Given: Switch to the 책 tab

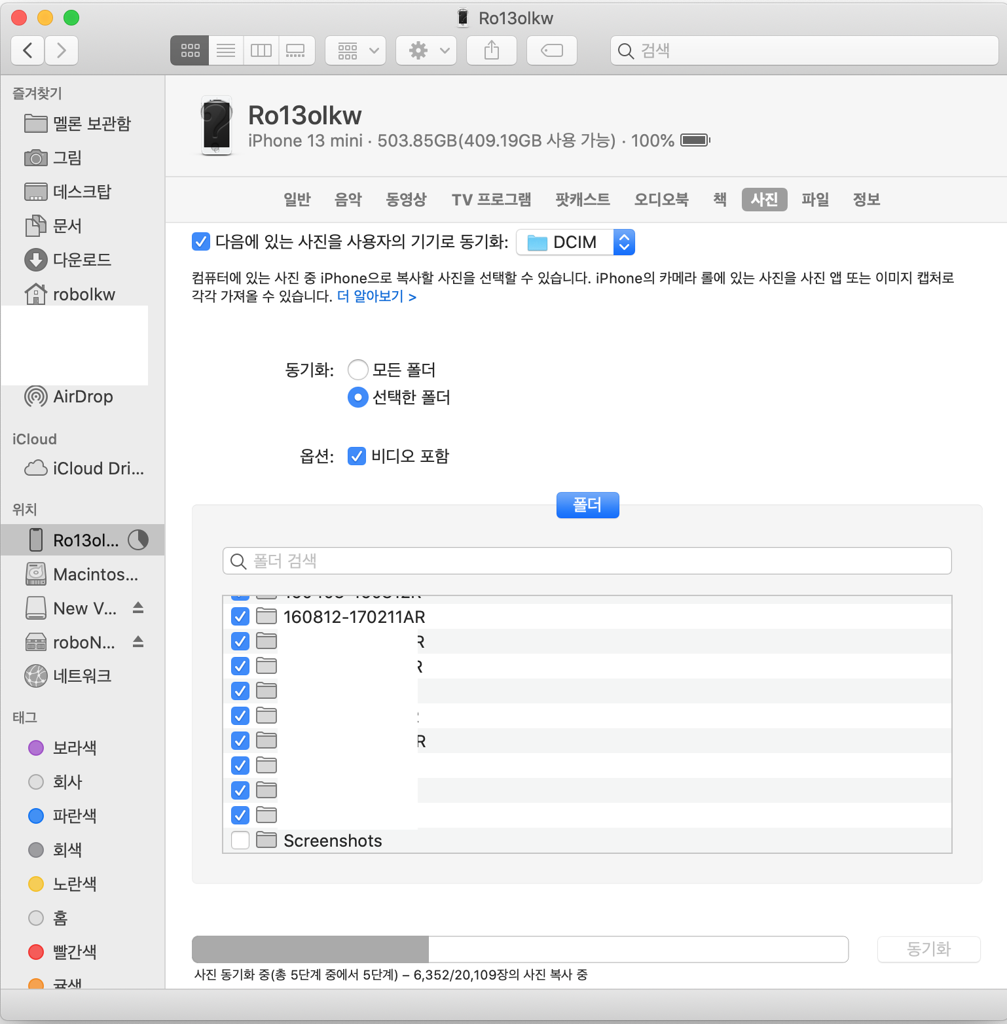Looking at the screenshot, I should [720, 200].
